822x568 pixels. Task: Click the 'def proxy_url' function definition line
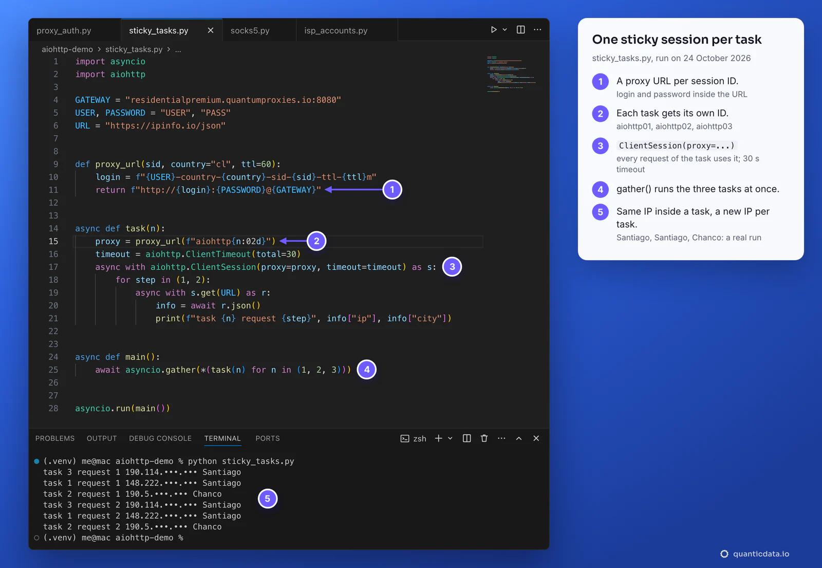[x=178, y=164]
